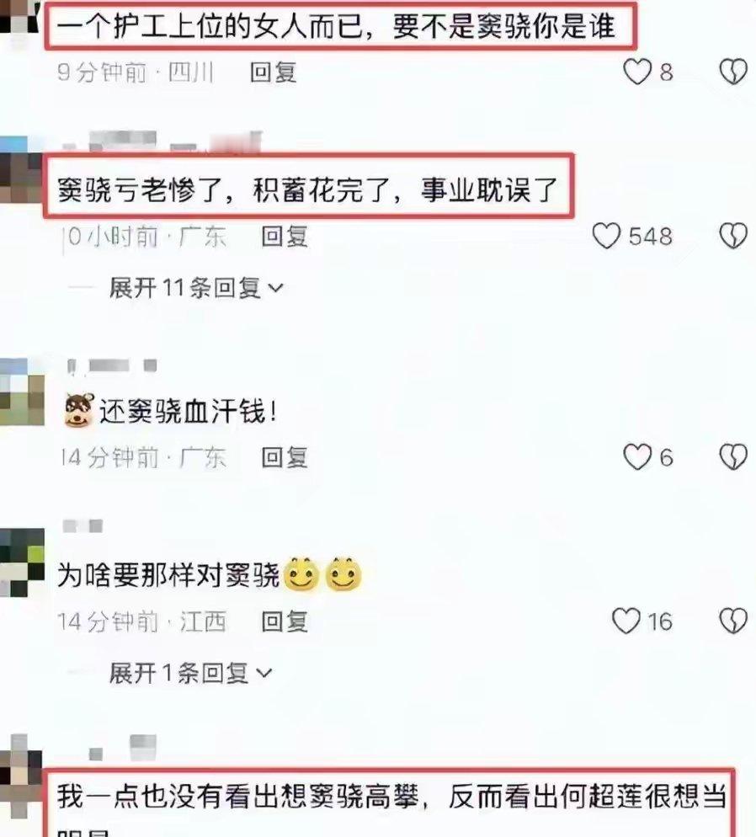Reply to the 14分钟前 广东 comment
The image size is (756, 837).
[285, 458]
